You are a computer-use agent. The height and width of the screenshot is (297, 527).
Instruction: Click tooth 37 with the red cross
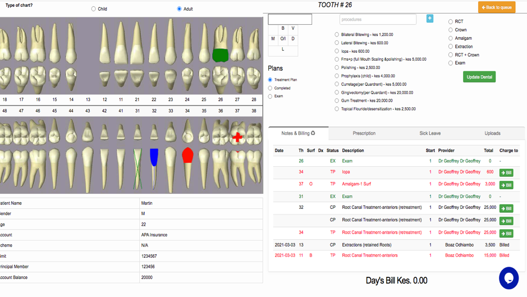click(x=237, y=137)
